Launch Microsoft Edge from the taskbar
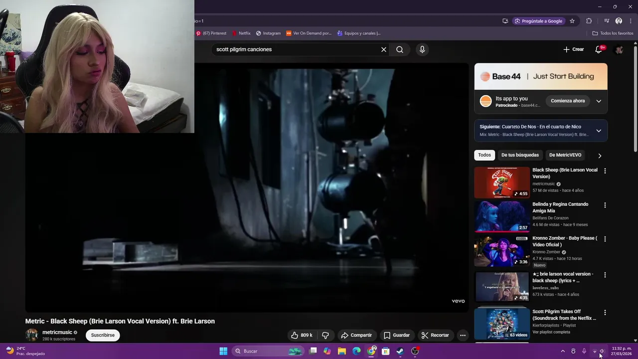The image size is (638, 359). [356, 351]
